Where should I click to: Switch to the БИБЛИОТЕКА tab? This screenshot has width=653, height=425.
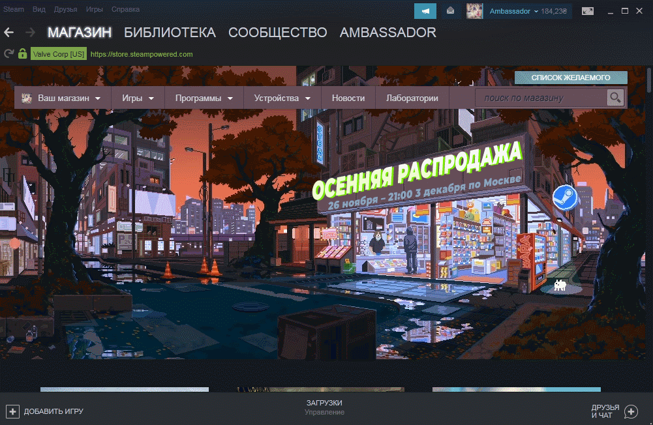170,32
